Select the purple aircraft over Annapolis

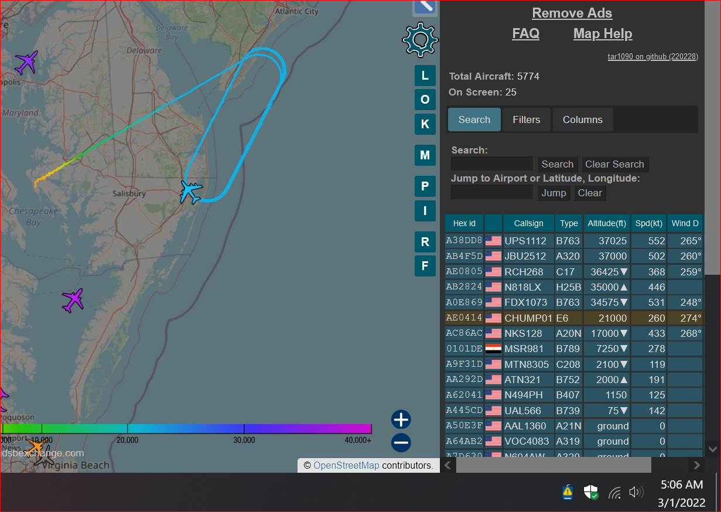pyautogui.click(x=26, y=62)
